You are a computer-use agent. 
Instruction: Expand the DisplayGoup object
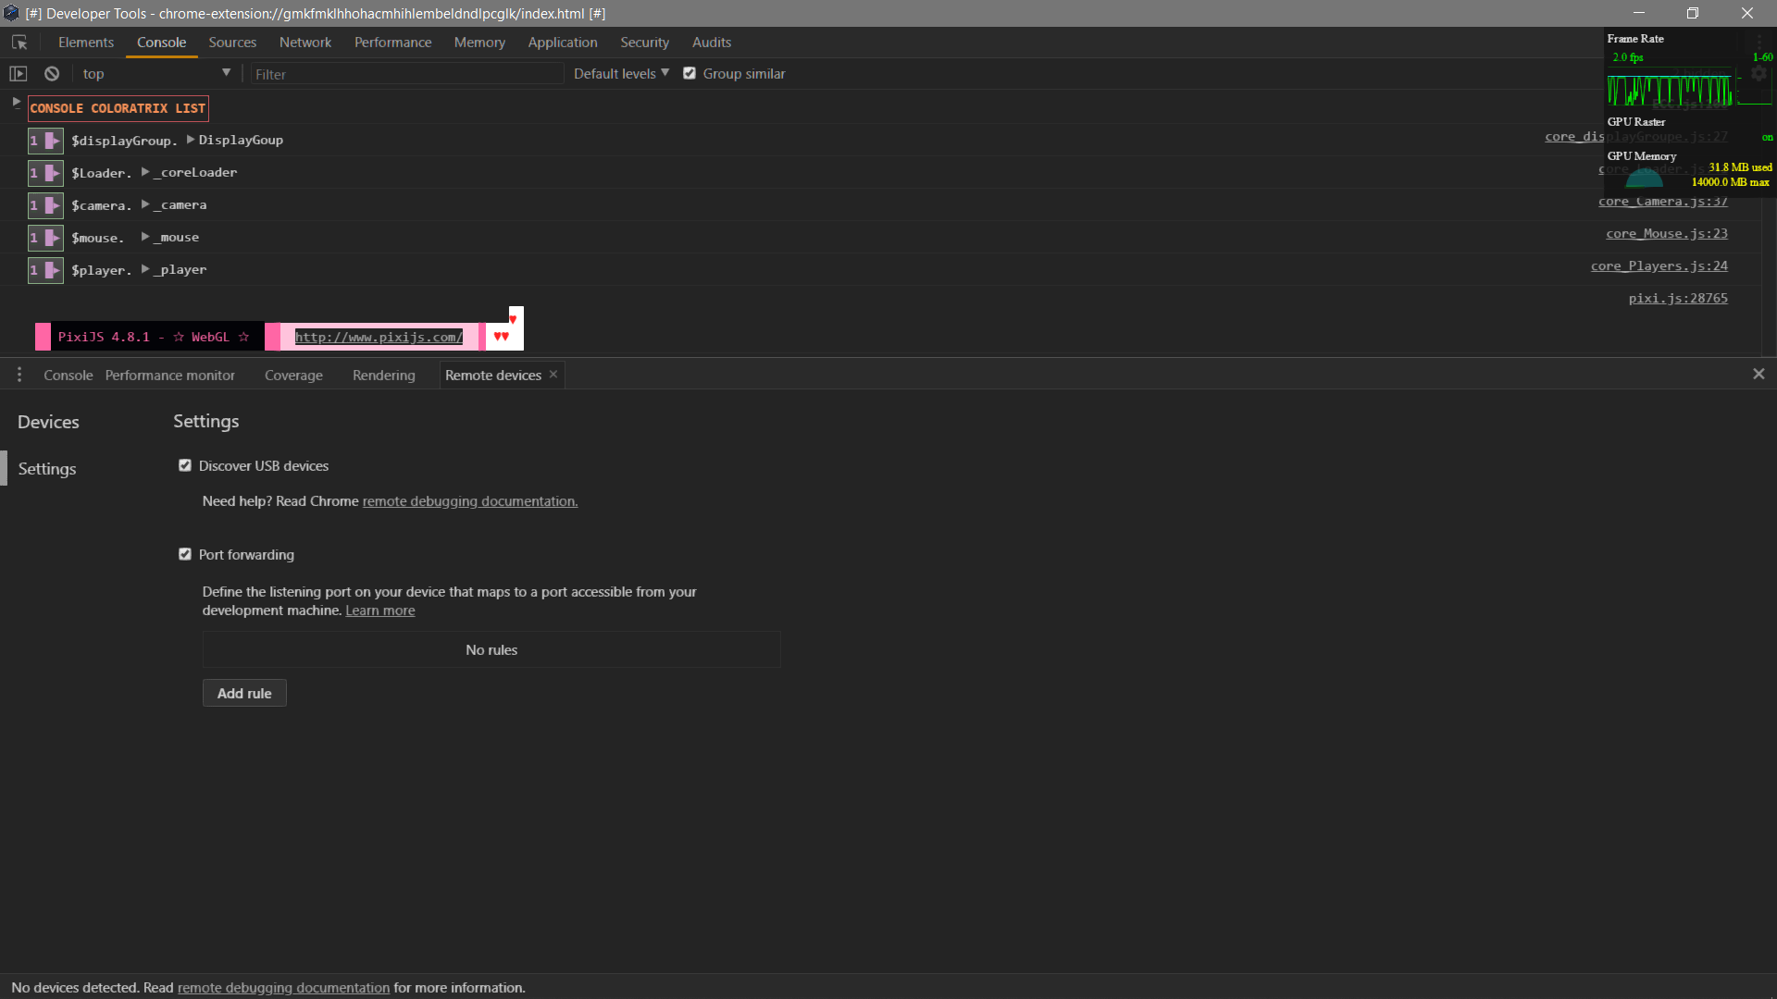click(191, 140)
